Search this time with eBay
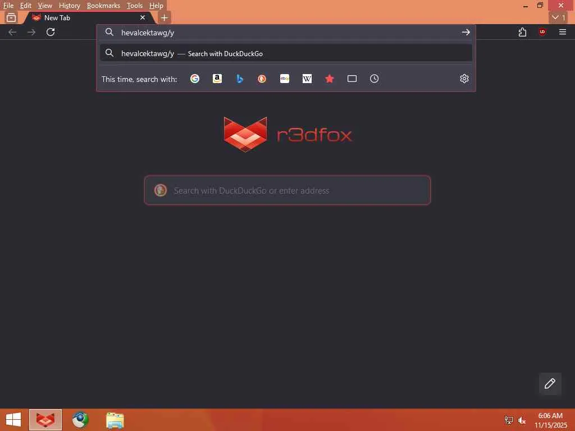Screen dimensions: 575x431 point(285,79)
